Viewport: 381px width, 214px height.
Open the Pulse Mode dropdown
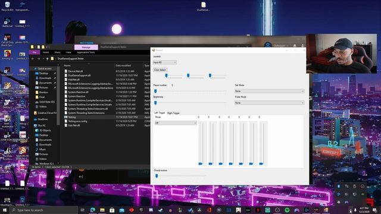point(269,103)
